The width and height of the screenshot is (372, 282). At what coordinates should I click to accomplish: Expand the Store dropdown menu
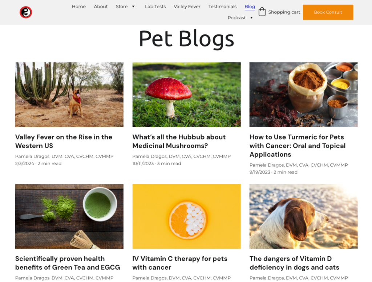(x=123, y=6)
